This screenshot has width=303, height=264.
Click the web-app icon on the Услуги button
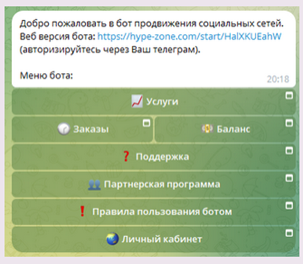click(x=289, y=96)
